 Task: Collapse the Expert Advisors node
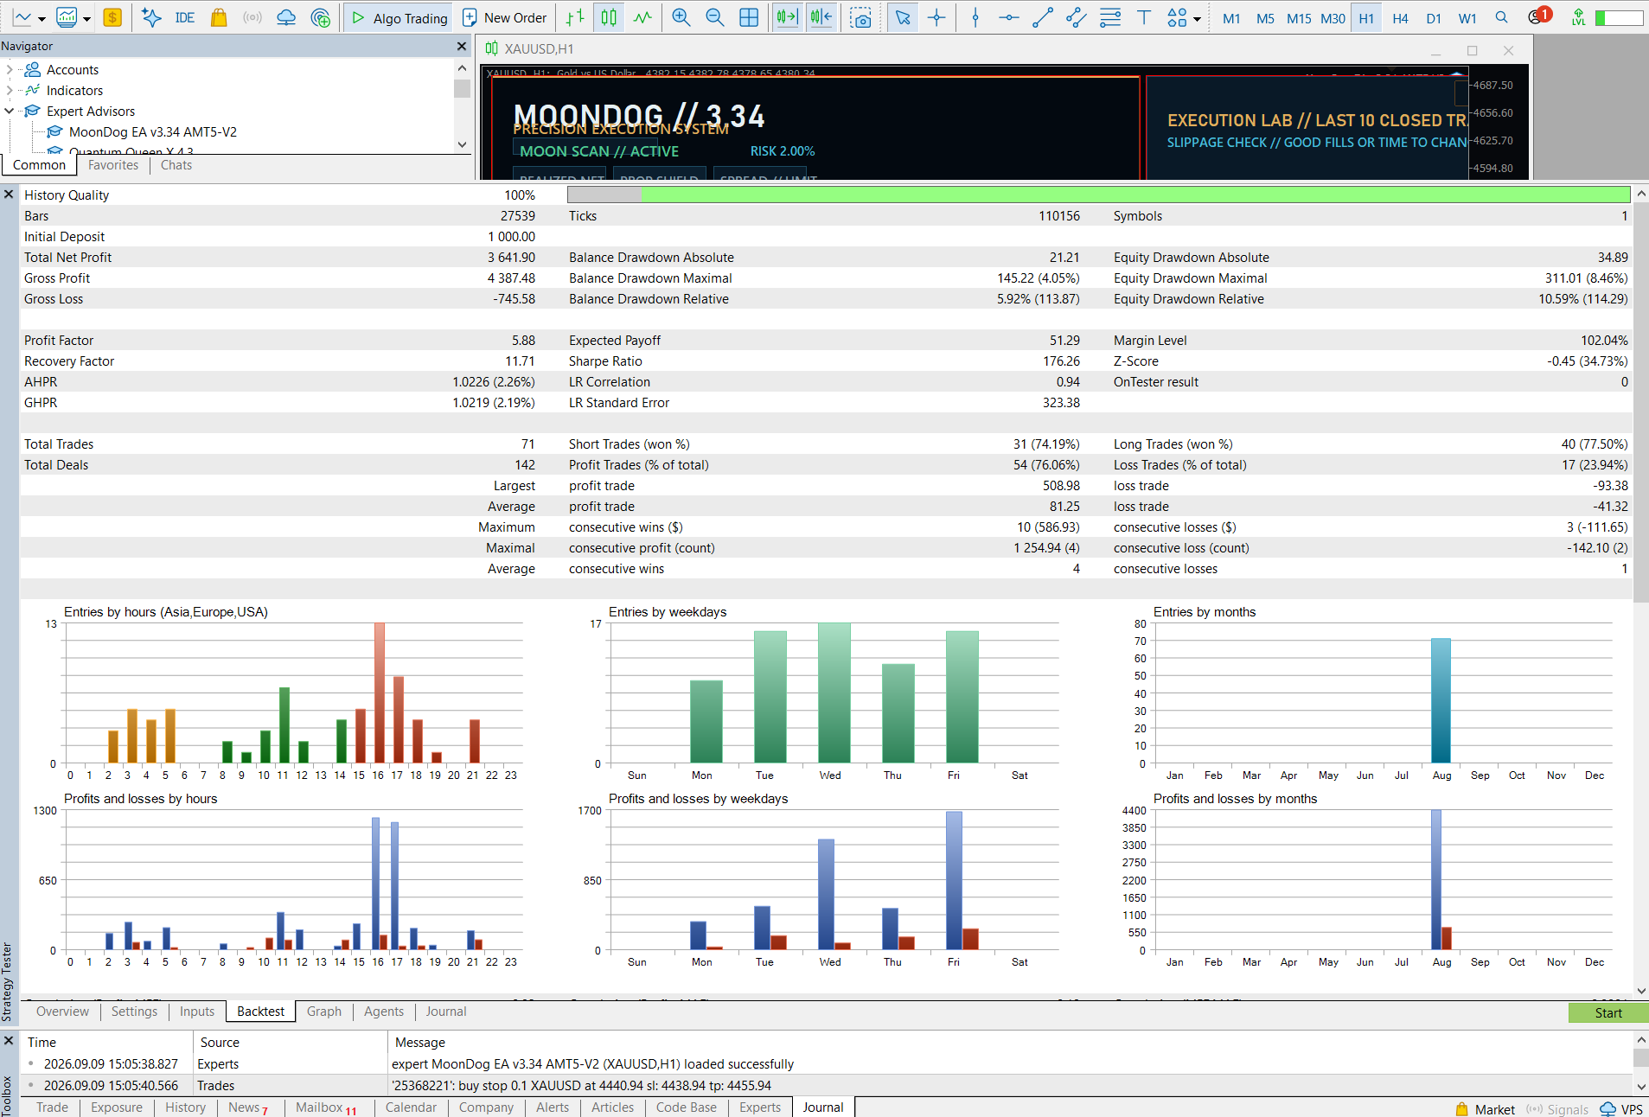coord(10,112)
